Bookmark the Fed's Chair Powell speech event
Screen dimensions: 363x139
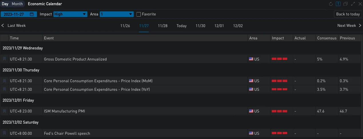click(4, 133)
